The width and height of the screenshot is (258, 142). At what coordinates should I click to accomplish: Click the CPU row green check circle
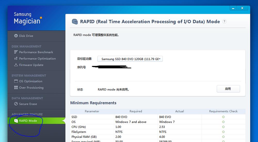tap(223, 127)
